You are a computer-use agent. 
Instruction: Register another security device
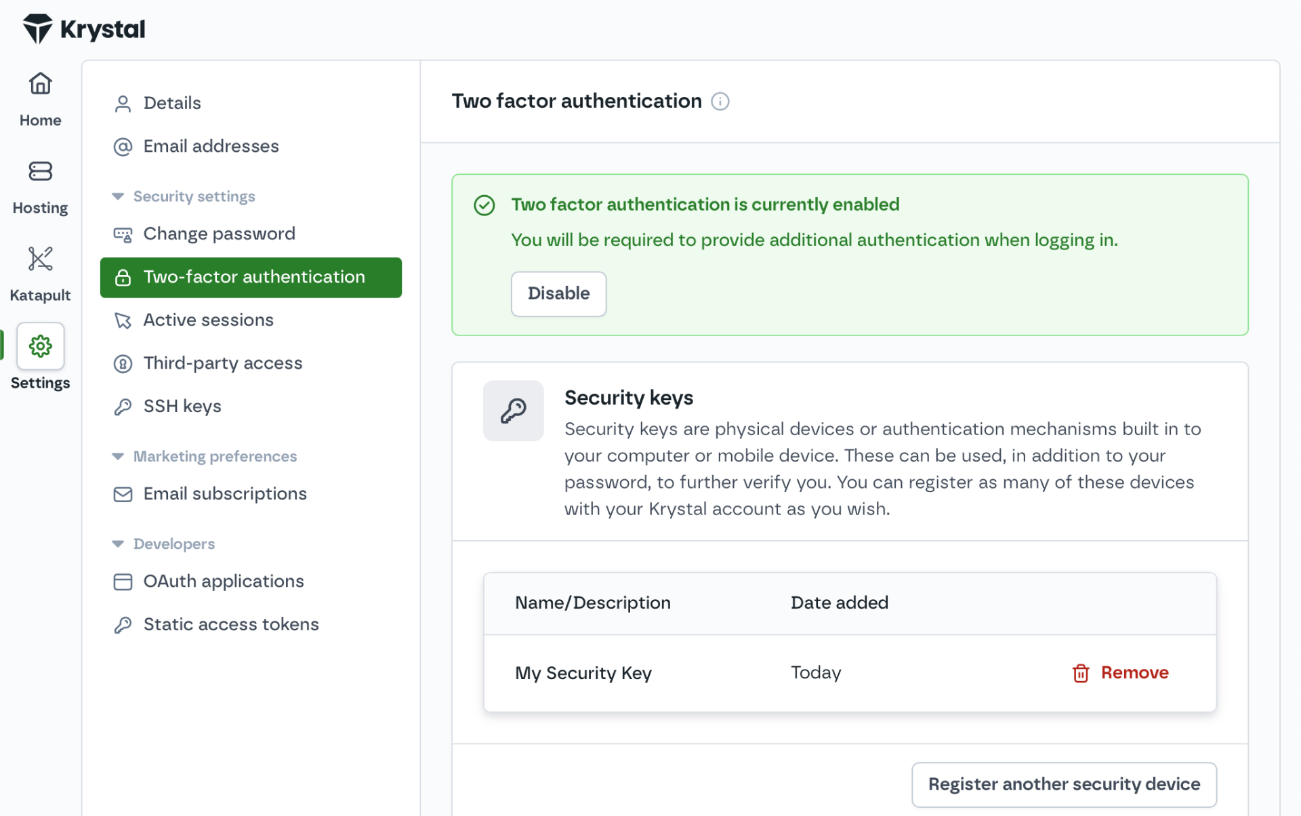click(1063, 784)
